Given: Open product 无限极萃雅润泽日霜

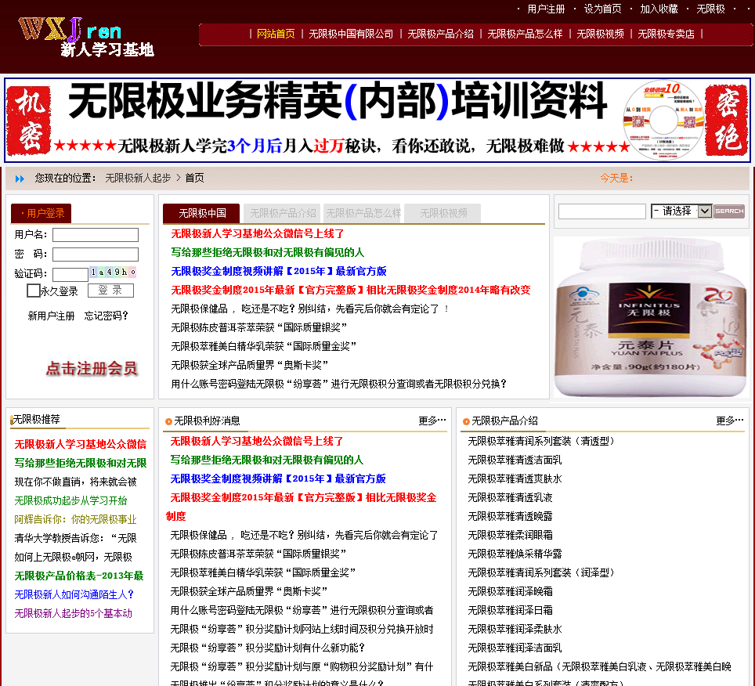Looking at the screenshot, I should pos(510,610).
